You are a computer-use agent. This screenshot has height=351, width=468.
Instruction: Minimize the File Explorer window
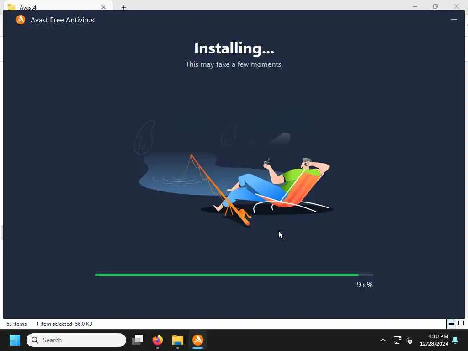click(415, 6)
